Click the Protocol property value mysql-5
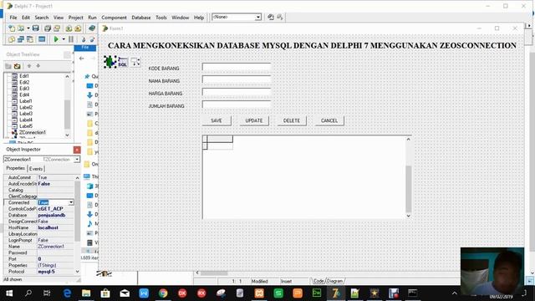Viewport: 535px width, 301px height. [x=47, y=272]
